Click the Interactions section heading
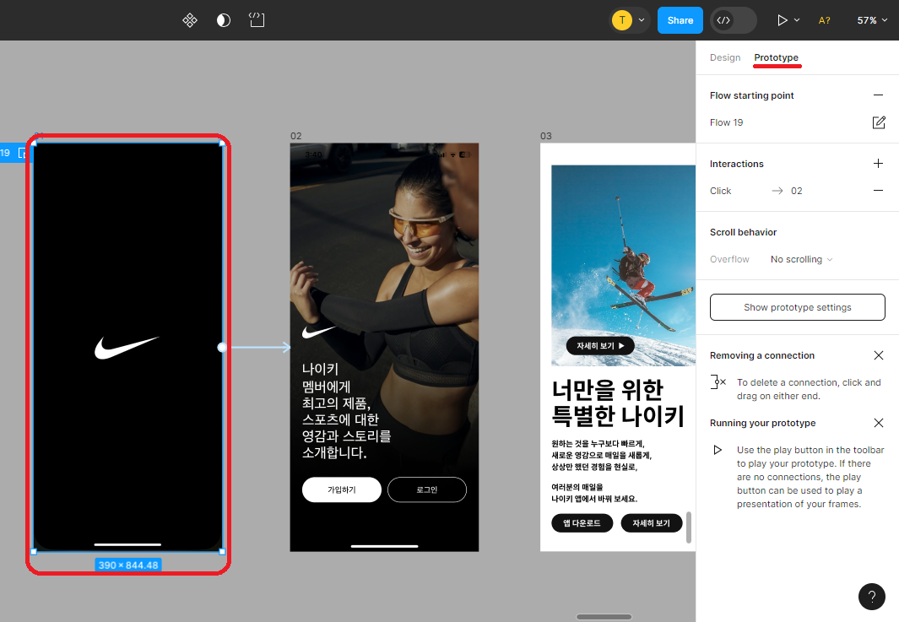Image resolution: width=899 pixels, height=622 pixels. [x=736, y=164]
